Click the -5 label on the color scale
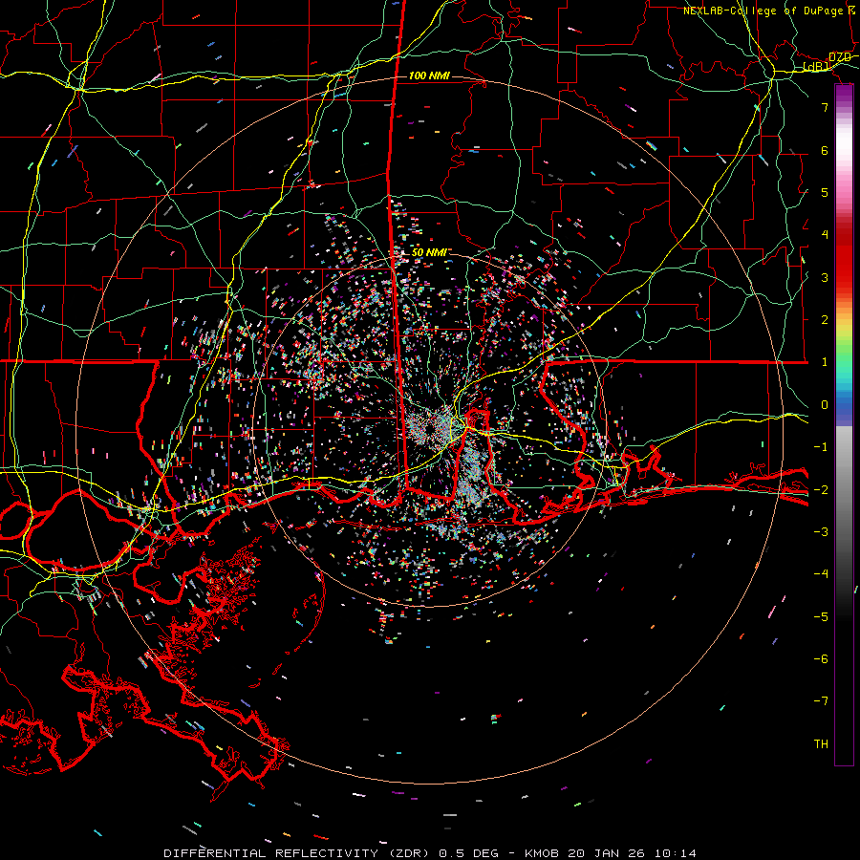 pyautogui.click(x=821, y=617)
